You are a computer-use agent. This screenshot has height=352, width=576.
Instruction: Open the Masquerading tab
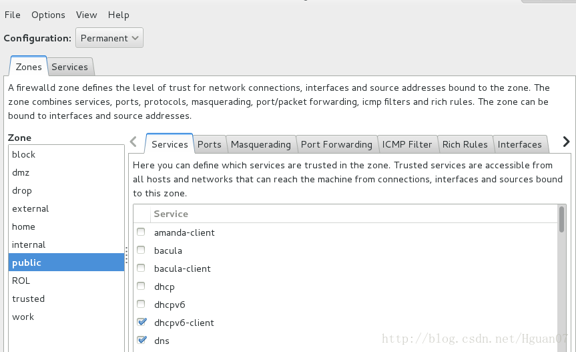261,144
